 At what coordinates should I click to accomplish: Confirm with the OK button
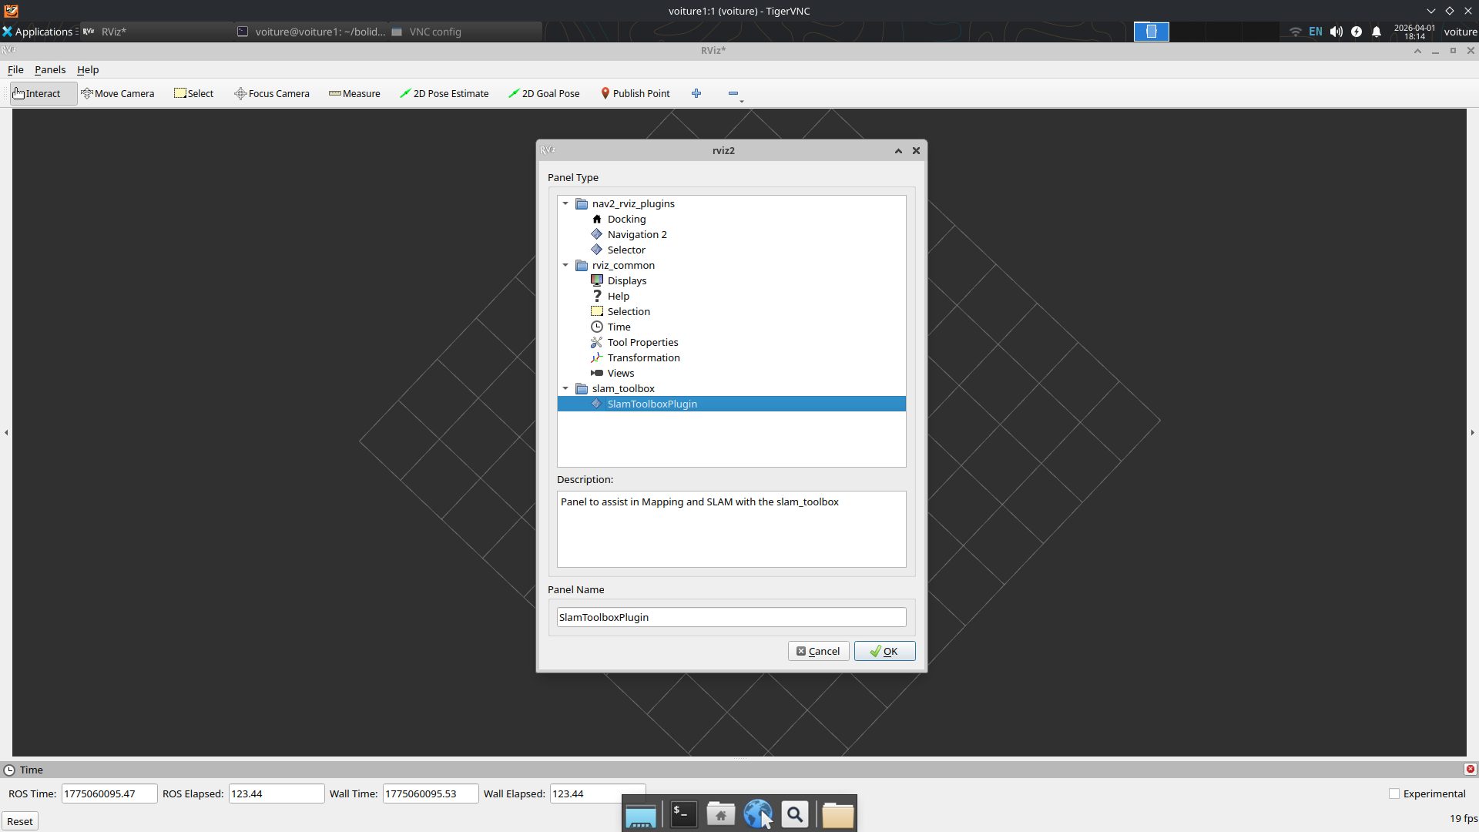pyautogui.click(x=884, y=650)
